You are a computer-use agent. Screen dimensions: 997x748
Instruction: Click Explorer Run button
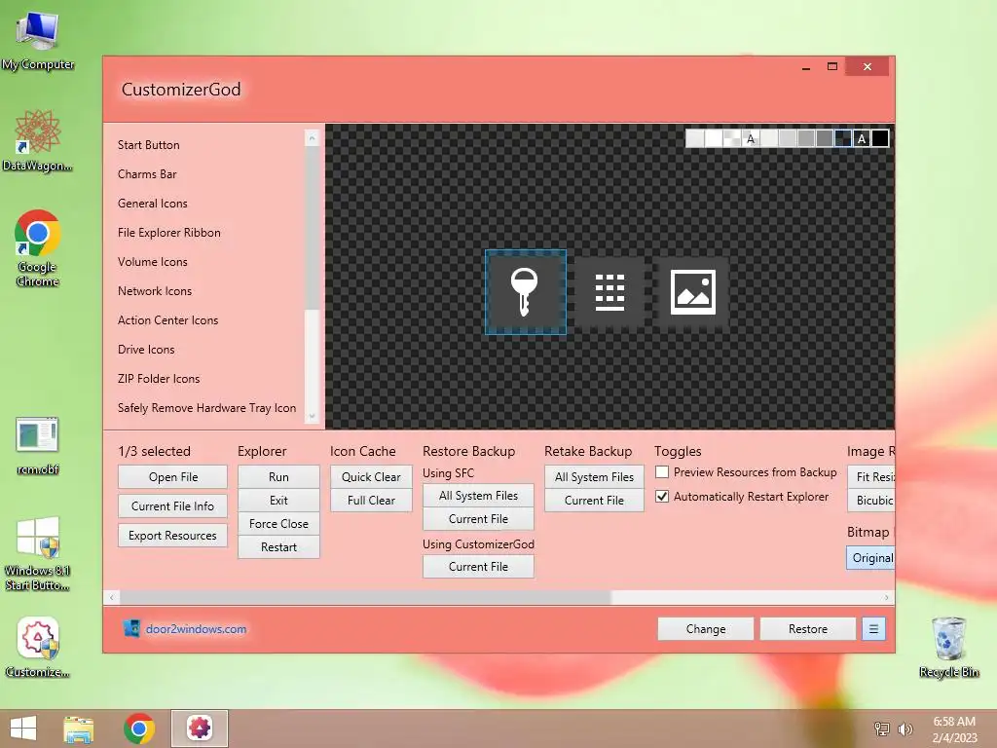(x=278, y=477)
